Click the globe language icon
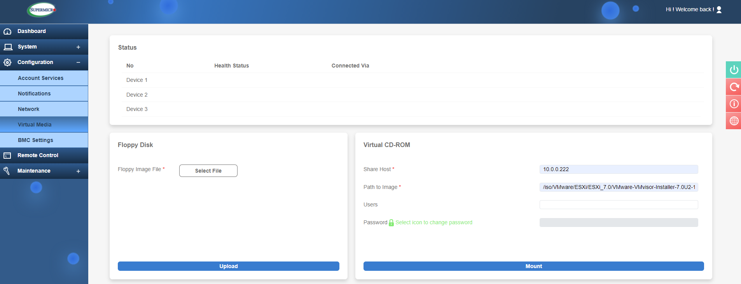 (734, 121)
